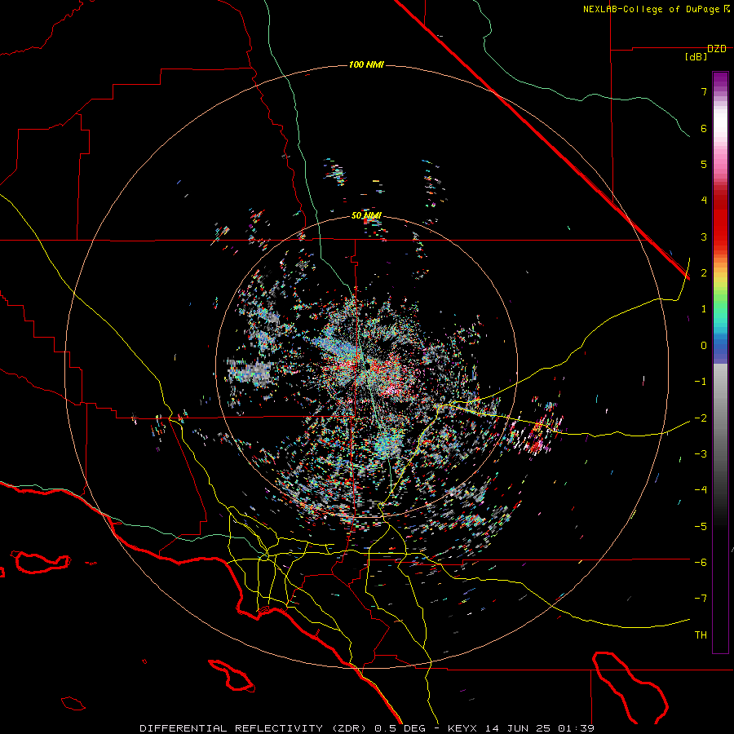This screenshot has width=734, height=734.
Task: Click the 100 NMI range ring label
Action: click(366, 64)
